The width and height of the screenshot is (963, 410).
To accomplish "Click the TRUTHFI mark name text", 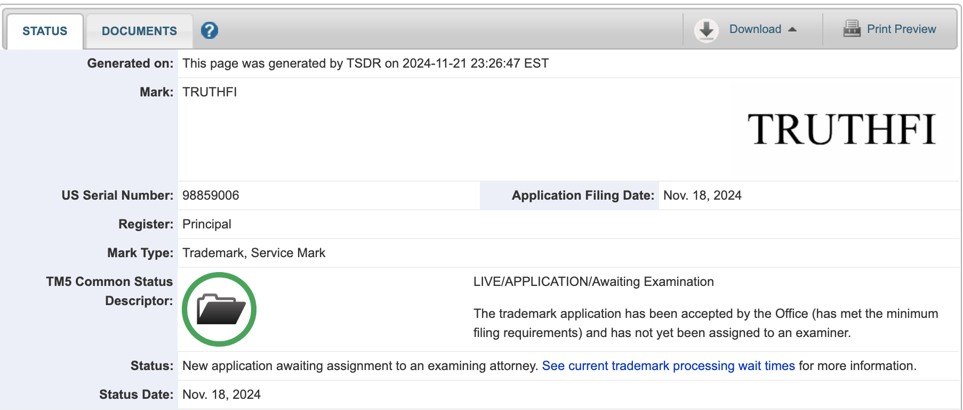I will coord(210,92).
